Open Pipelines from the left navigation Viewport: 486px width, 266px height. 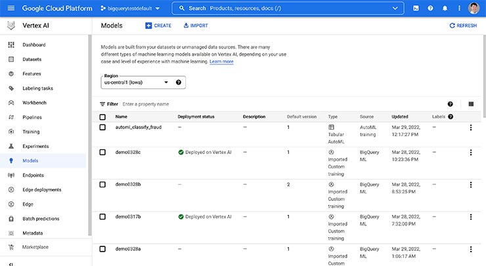tap(32, 117)
